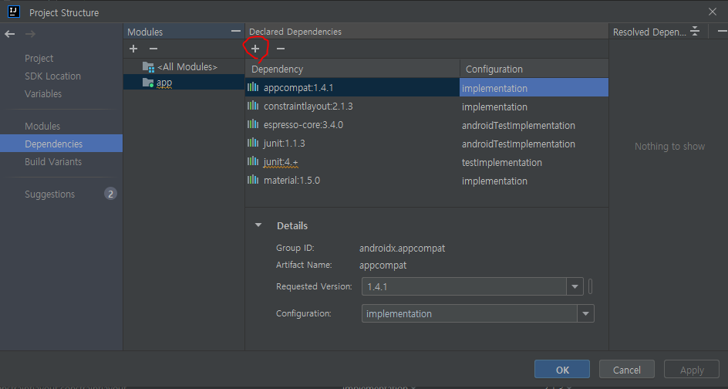Select material:1.5.0 dependency
The width and height of the screenshot is (728, 389).
(x=352, y=181)
